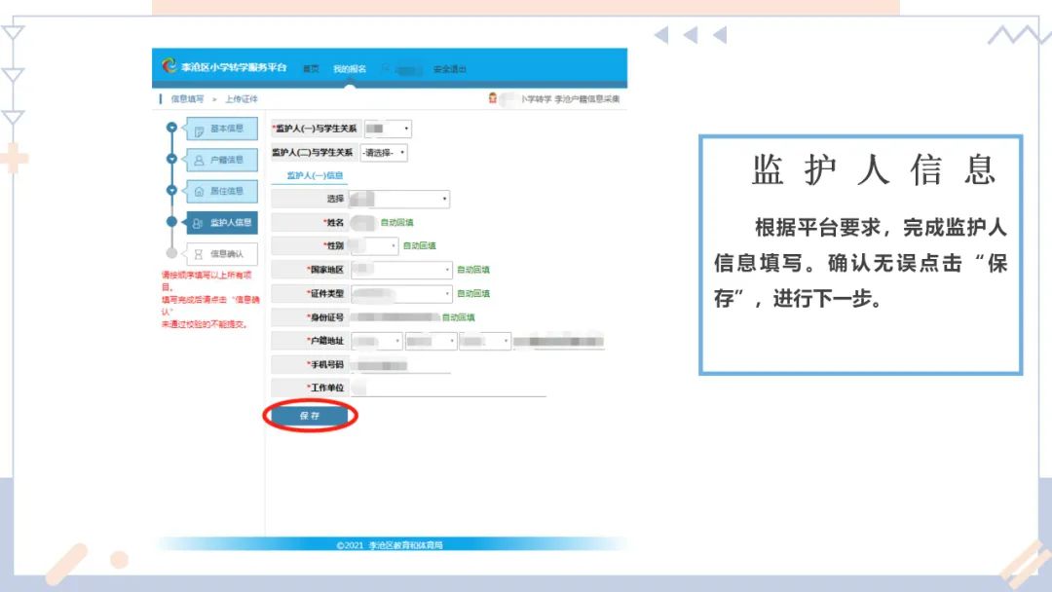Click the person icon on 户籍信息 step
The image size is (1052, 592).
point(197,158)
